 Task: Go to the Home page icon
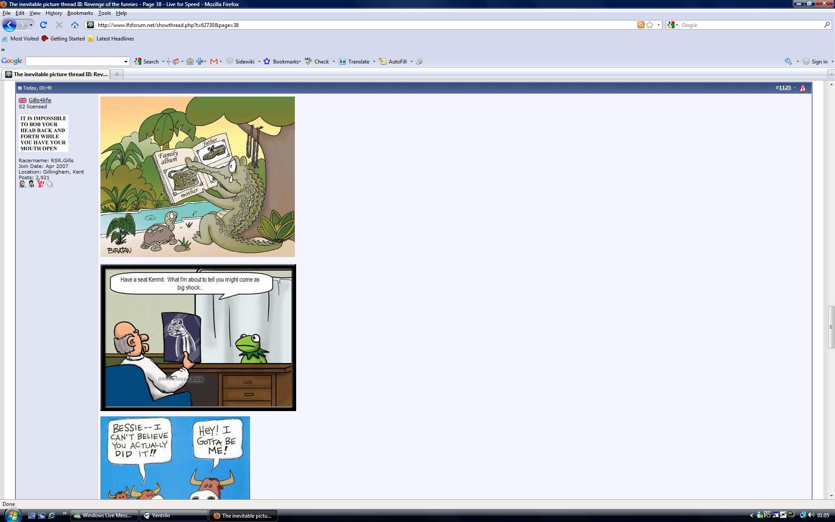coord(75,25)
